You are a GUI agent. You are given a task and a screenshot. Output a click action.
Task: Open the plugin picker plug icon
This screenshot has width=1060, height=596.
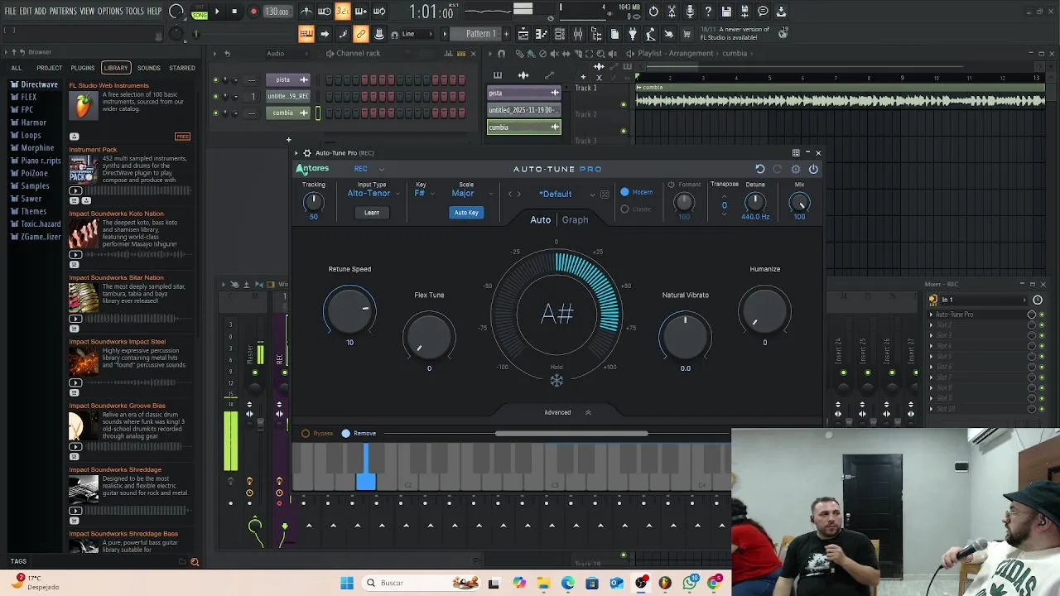(633, 34)
